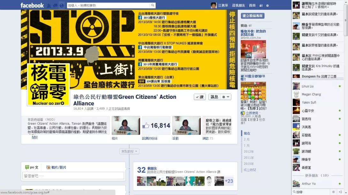Go to 首頁 home link
The height and width of the screenshot is (195, 348).
pos(252,5)
